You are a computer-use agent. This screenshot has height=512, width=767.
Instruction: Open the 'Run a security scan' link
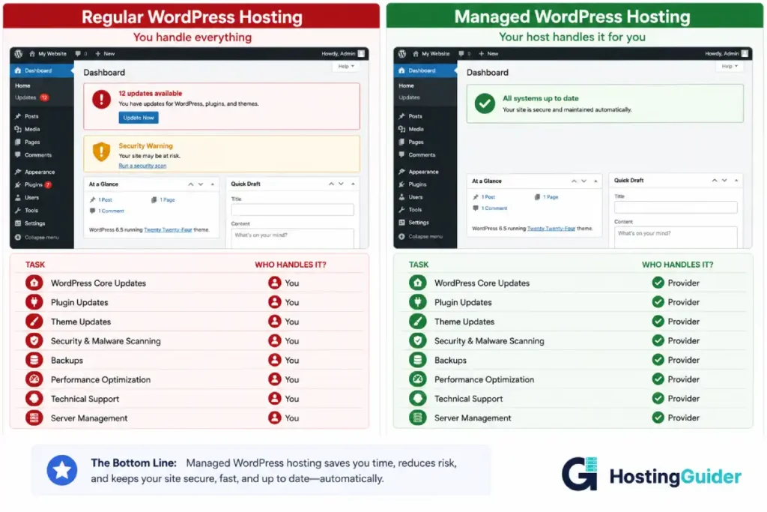tap(142, 166)
